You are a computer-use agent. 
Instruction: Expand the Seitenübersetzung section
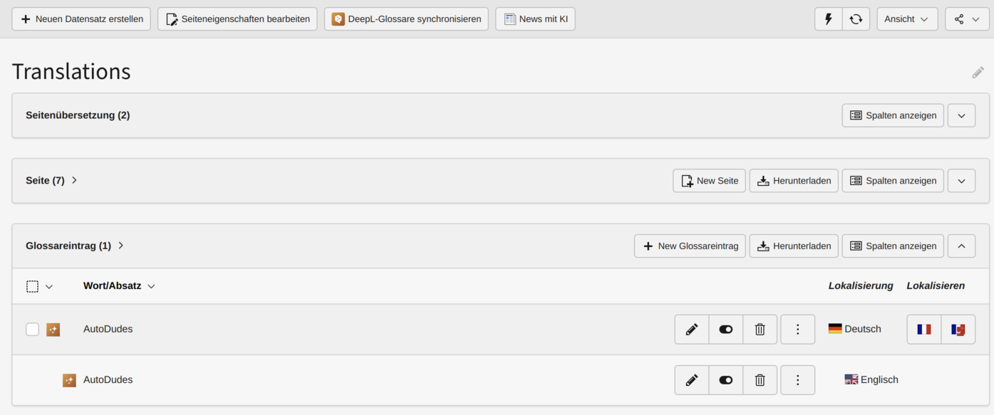coord(961,115)
